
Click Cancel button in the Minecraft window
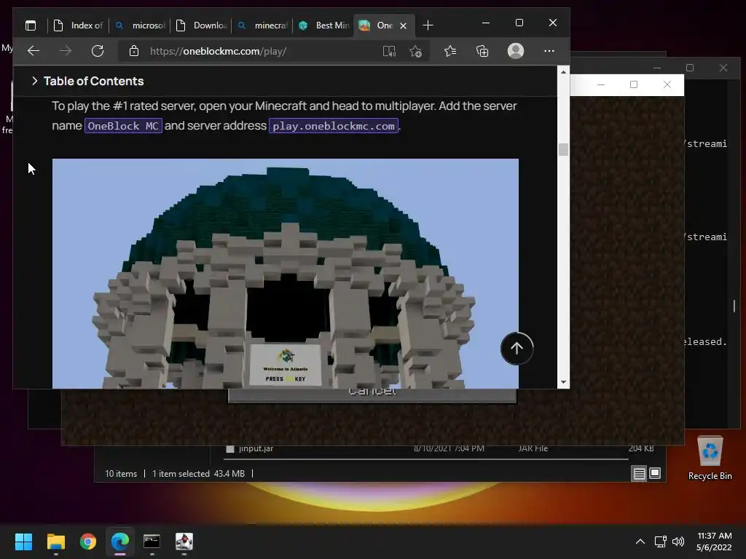(x=372, y=395)
